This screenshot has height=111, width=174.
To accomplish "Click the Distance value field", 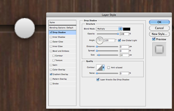I will click(124, 47).
